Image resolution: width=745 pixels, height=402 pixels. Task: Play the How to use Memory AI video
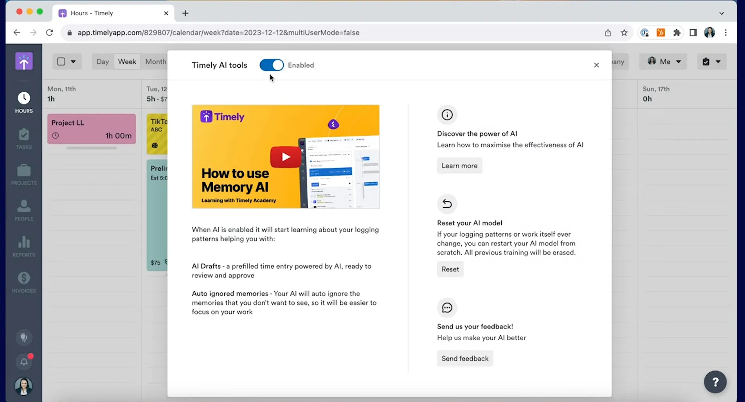(x=286, y=157)
